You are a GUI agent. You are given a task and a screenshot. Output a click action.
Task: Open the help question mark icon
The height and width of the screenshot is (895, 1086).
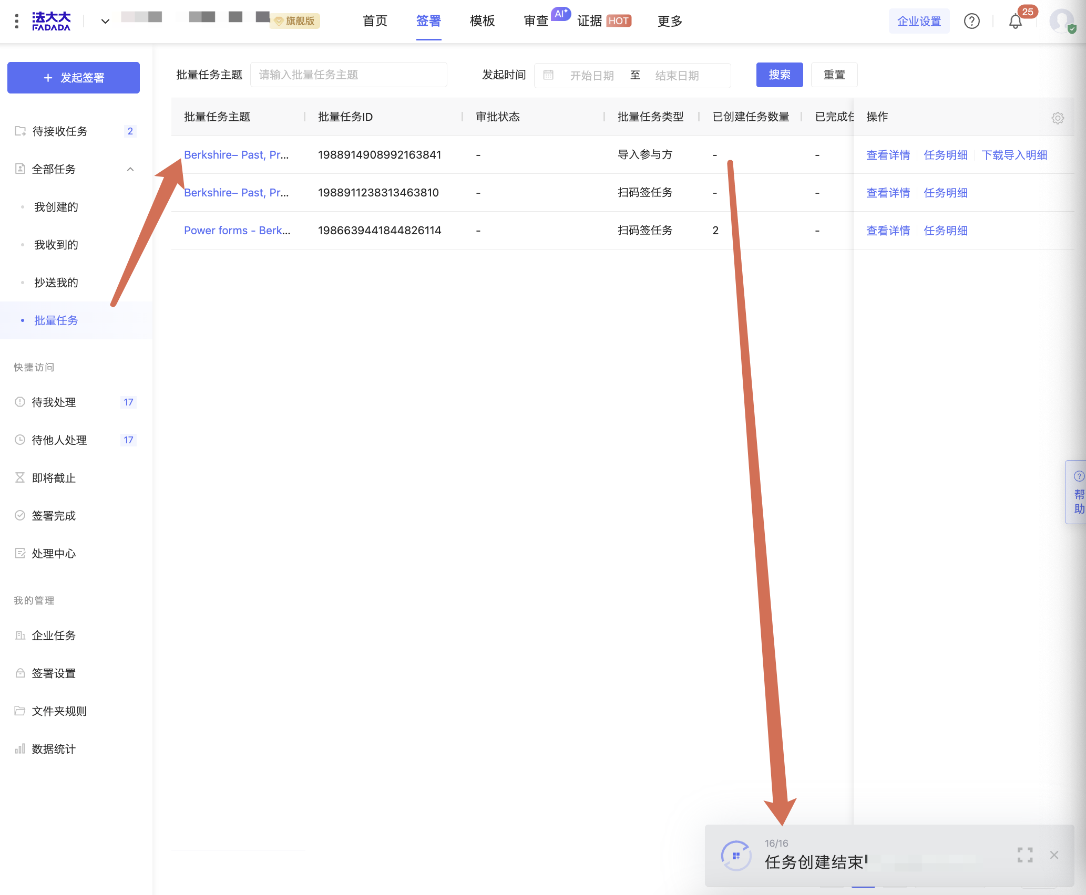pyautogui.click(x=971, y=22)
